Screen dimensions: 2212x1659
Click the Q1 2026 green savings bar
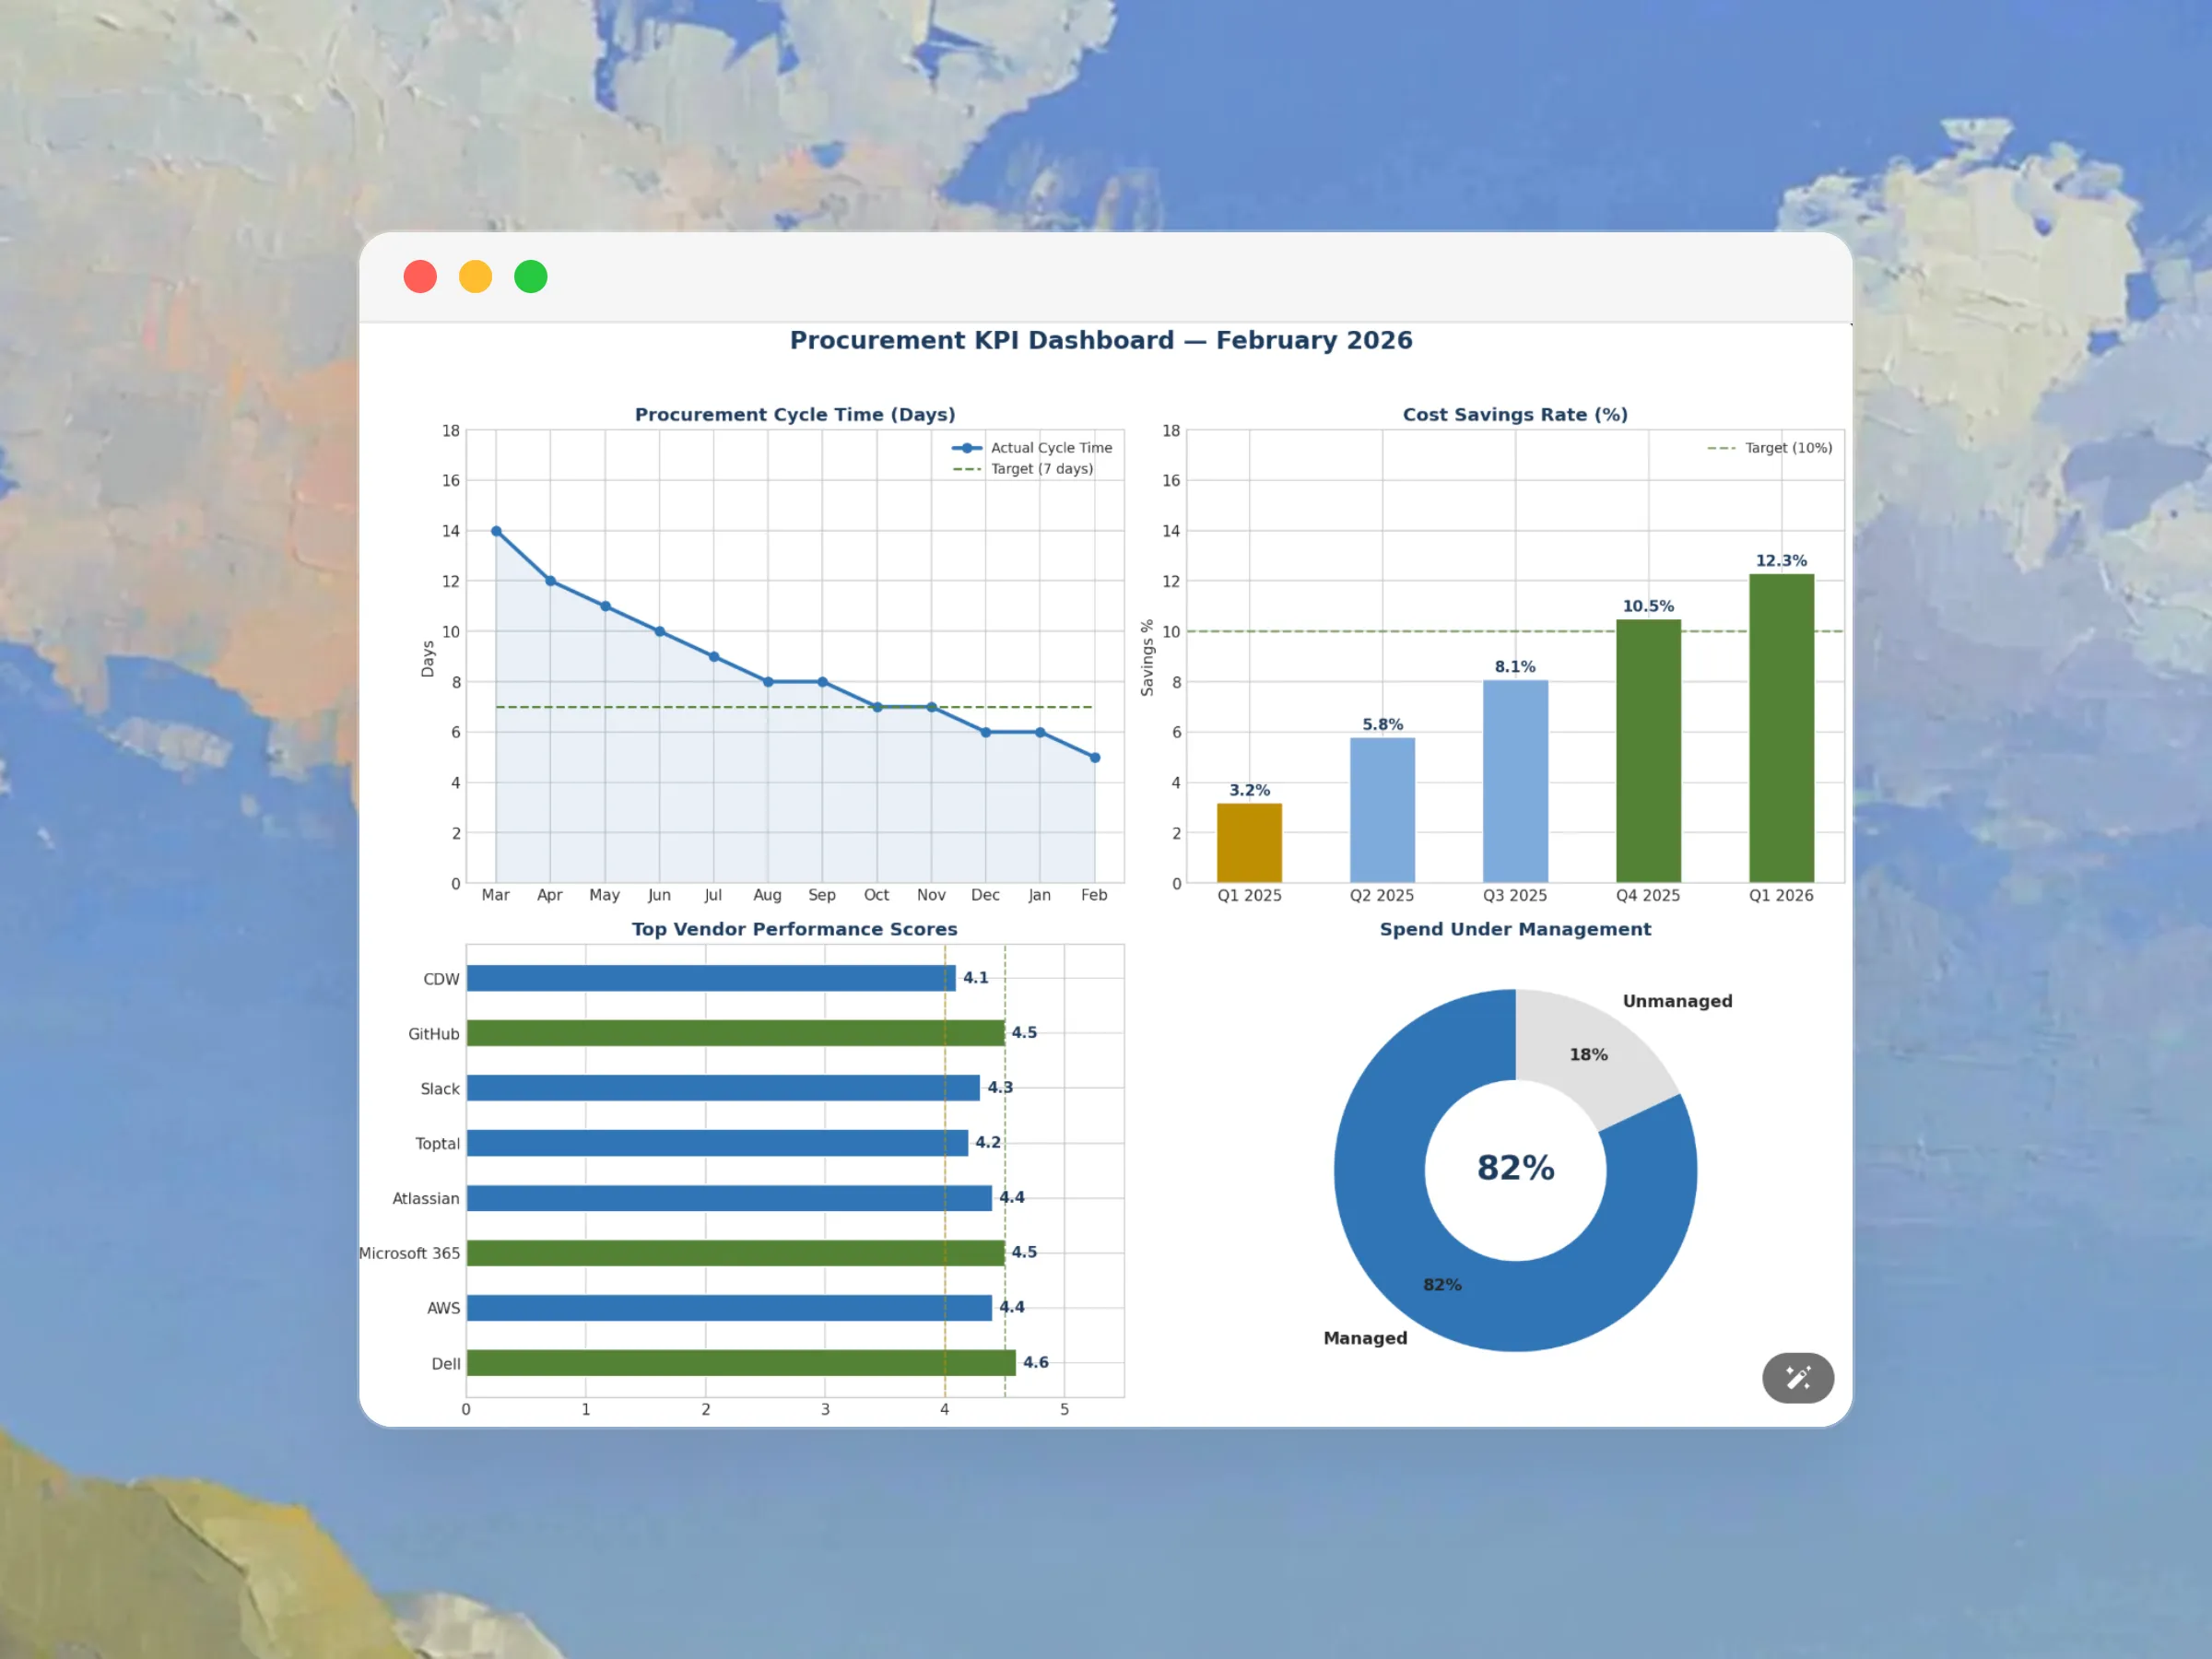click(x=1781, y=728)
